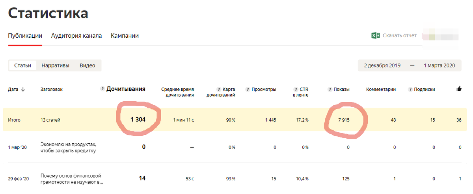Click total Дочитывания value 1 304

pyautogui.click(x=138, y=120)
